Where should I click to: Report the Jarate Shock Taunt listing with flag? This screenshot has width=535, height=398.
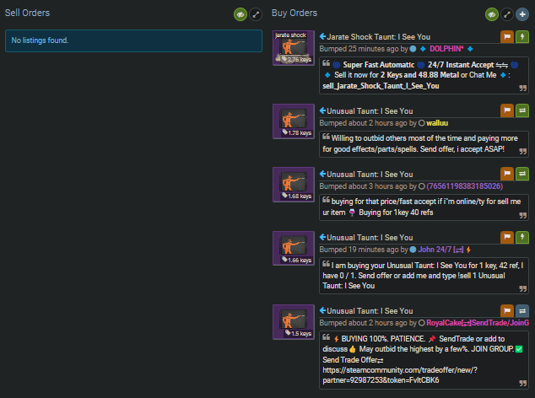pos(507,36)
